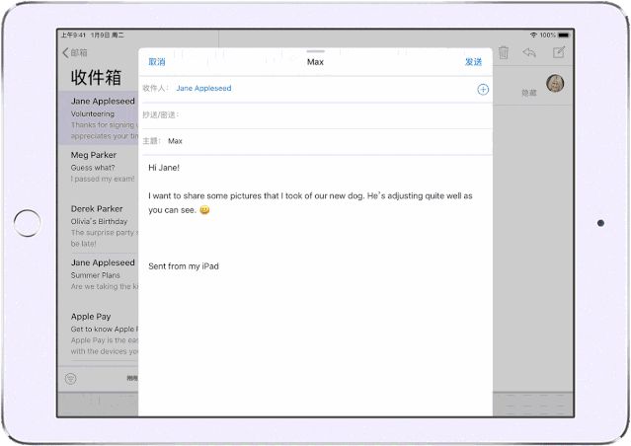Tap 取消 to cancel the draft
Image resolution: width=631 pixels, height=446 pixels.
point(157,62)
